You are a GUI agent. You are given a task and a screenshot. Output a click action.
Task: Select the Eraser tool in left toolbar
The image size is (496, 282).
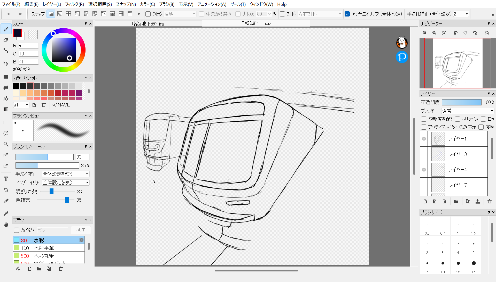[6, 40]
